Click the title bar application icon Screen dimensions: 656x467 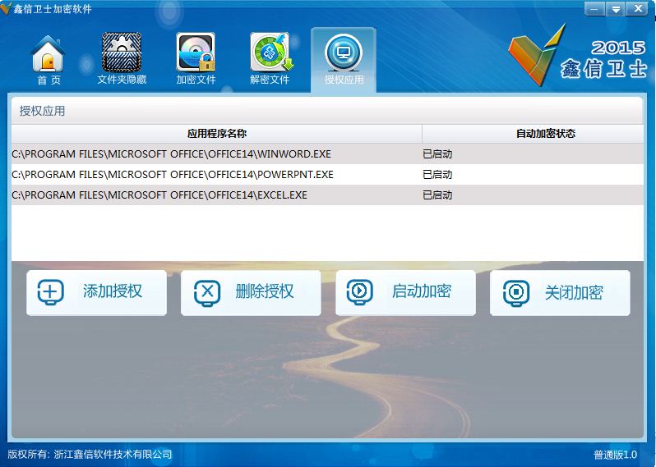point(7,9)
